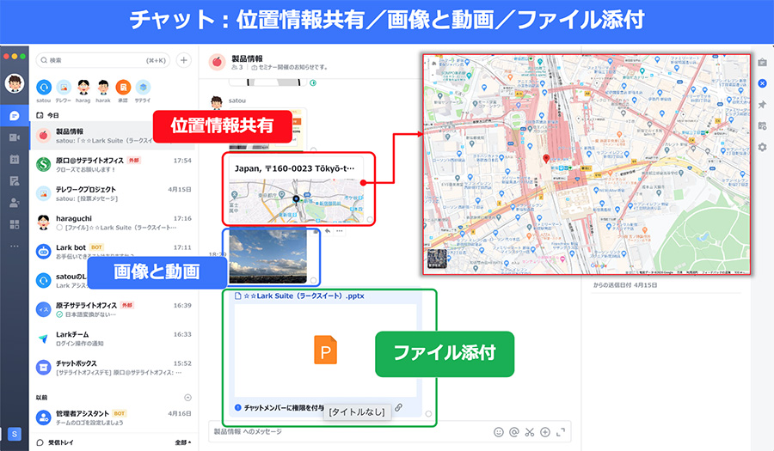Image resolution: width=774 pixels, height=451 pixels.
Task: Click the @ mention icon in the message box
Action: 514,432
